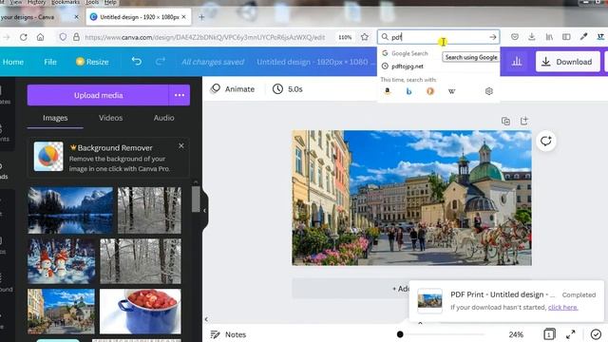Add new page icon above canvas

(524, 121)
